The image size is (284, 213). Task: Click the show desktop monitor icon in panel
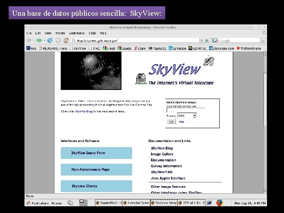coord(209,203)
